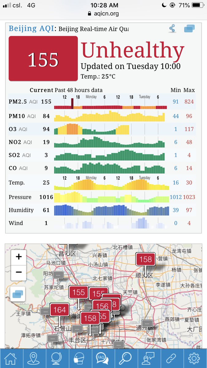207x368 pixels.
Task: Open the settings gear icon
Action: tap(195, 358)
